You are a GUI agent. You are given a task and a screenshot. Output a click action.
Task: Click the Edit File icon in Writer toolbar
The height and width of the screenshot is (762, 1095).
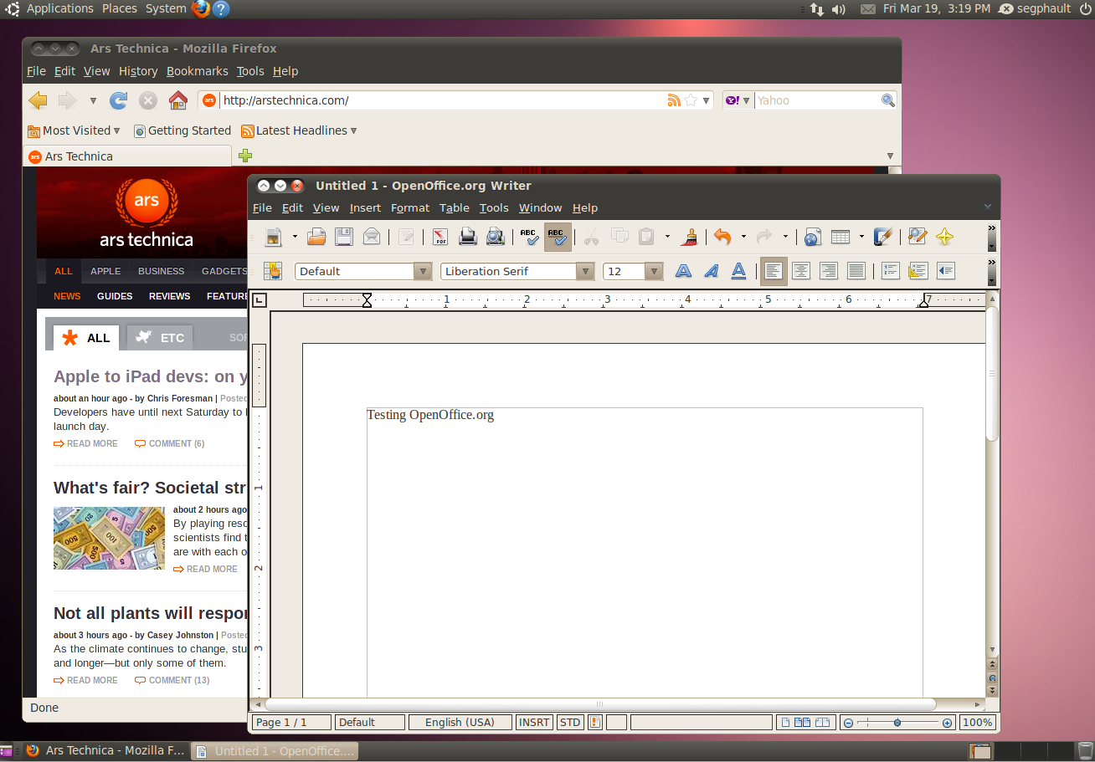coord(406,238)
